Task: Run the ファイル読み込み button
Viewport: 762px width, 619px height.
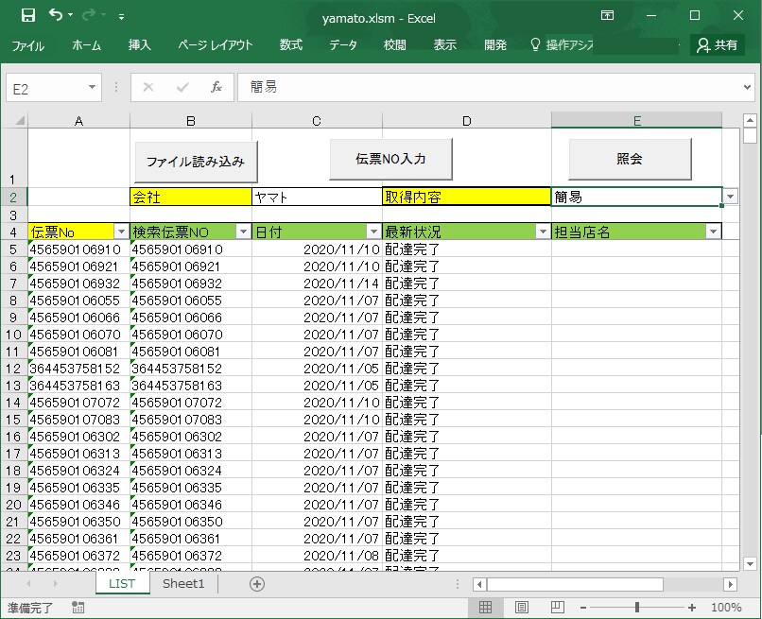Action: tap(196, 162)
